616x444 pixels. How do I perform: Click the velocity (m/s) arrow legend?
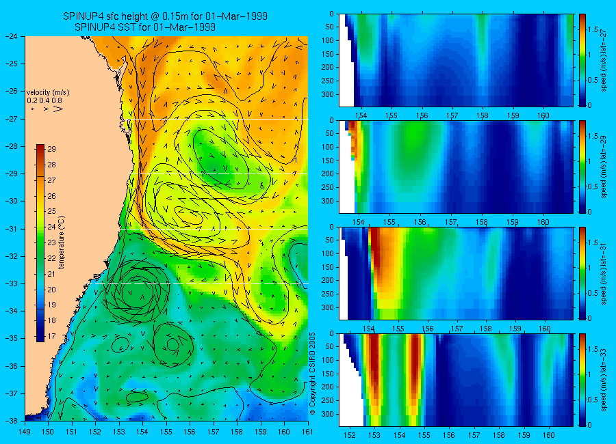(48, 101)
